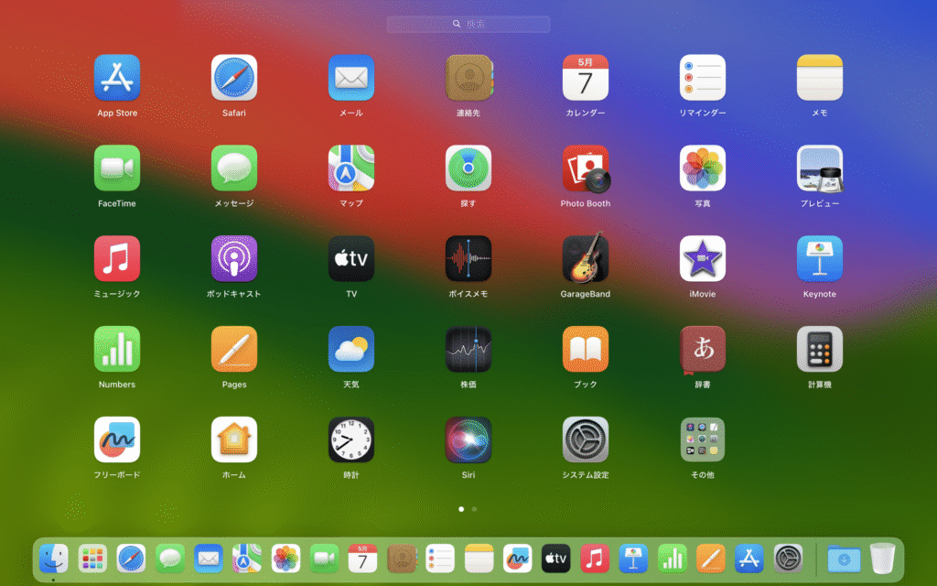The image size is (937, 586).
Task: Open the メール app in Launchpad
Action: coord(351,78)
